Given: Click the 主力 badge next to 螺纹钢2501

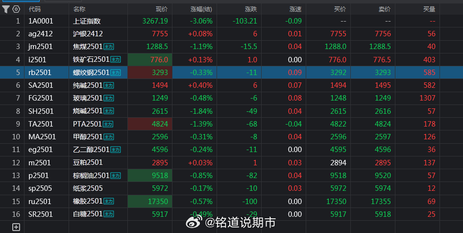Looking at the screenshot, I should 116,73.
